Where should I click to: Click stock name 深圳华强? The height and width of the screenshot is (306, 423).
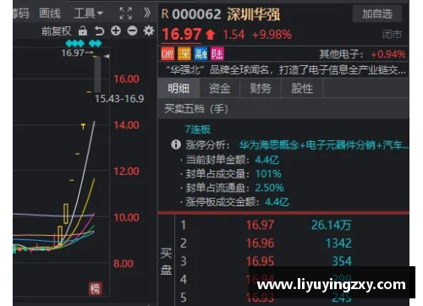coord(254,14)
